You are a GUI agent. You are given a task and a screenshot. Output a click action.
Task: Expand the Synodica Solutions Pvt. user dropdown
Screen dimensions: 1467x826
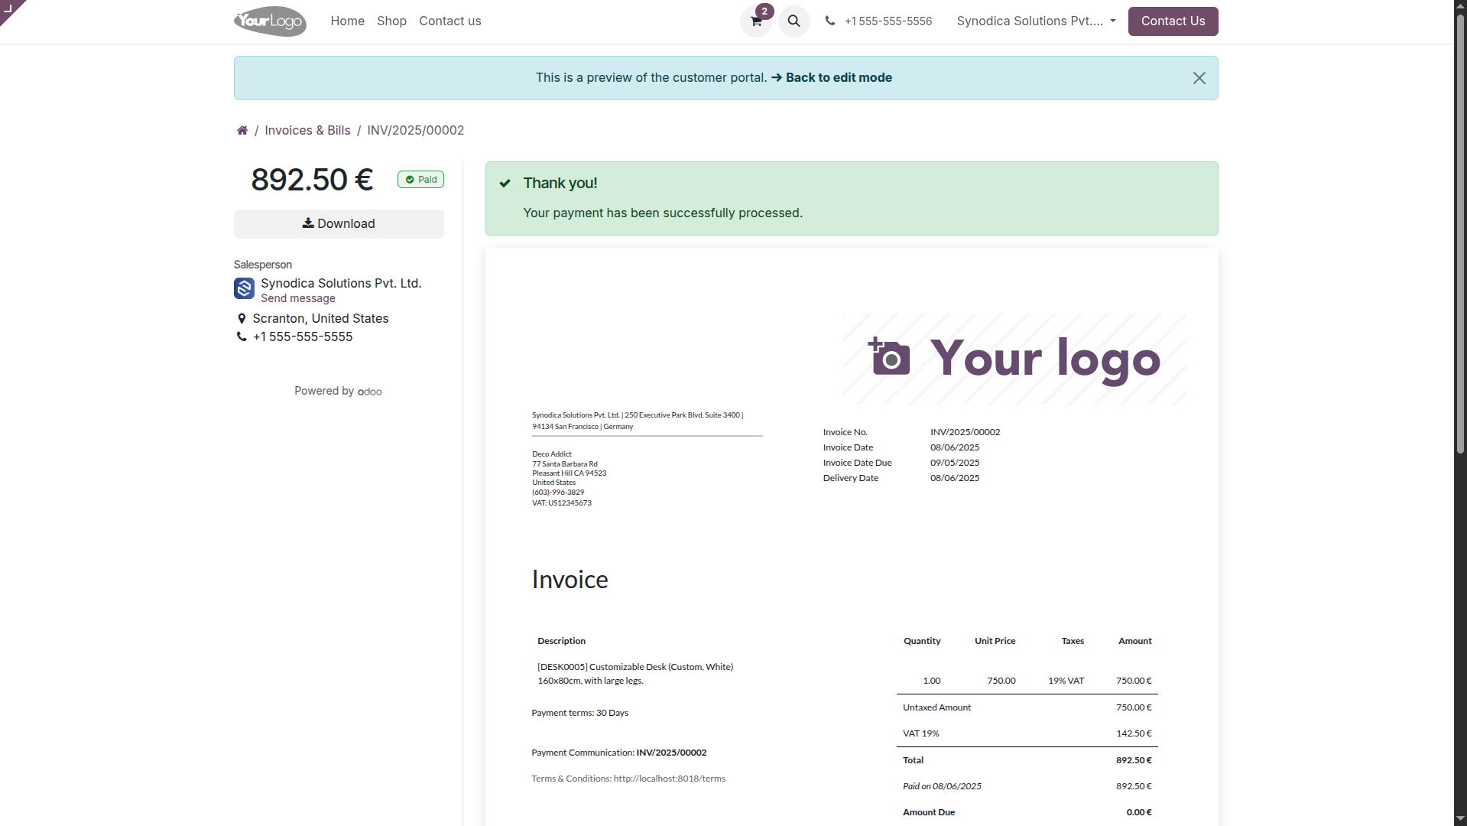point(1036,21)
